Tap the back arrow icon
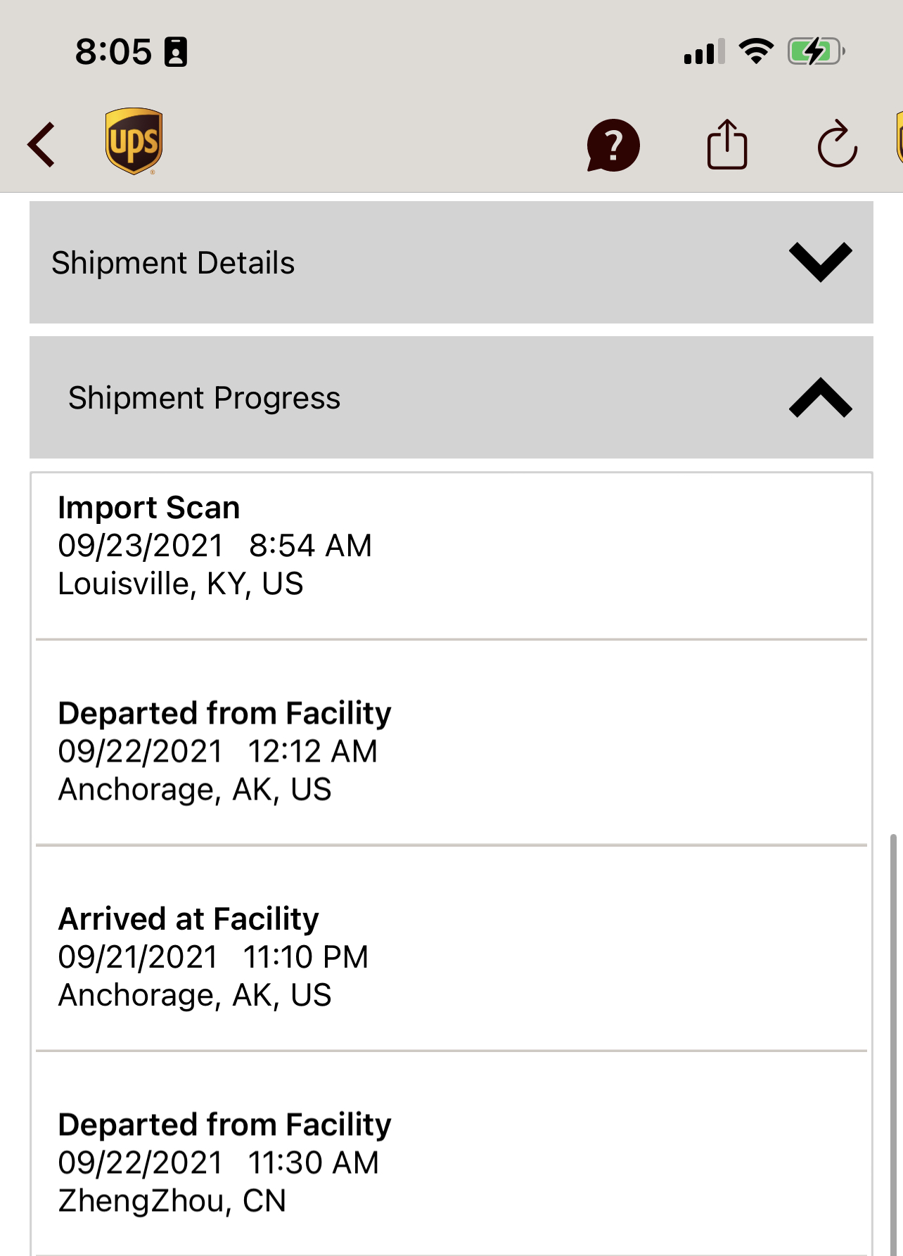The image size is (903, 1256). pos(41,145)
